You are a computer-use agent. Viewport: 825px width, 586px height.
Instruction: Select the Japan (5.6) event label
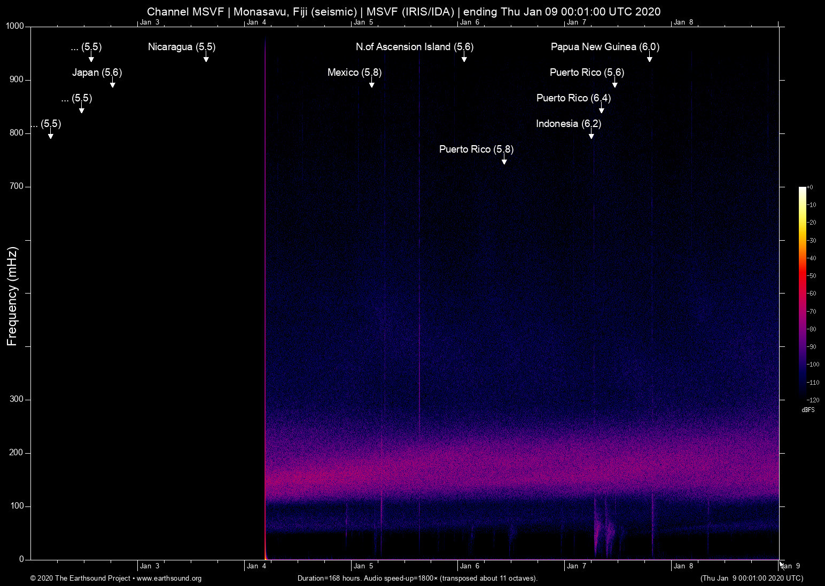click(97, 73)
